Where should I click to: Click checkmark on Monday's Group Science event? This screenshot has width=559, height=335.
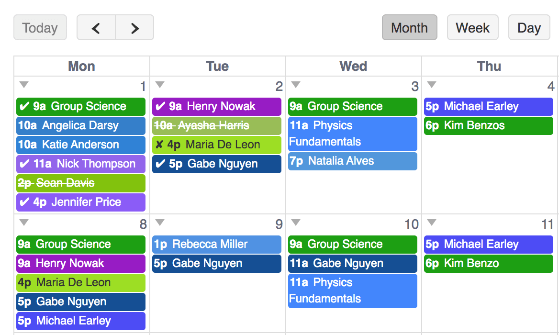click(x=23, y=106)
